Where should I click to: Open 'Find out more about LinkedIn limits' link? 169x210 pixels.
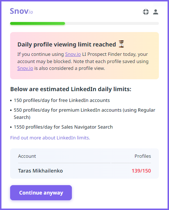click(x=50, y=138)
